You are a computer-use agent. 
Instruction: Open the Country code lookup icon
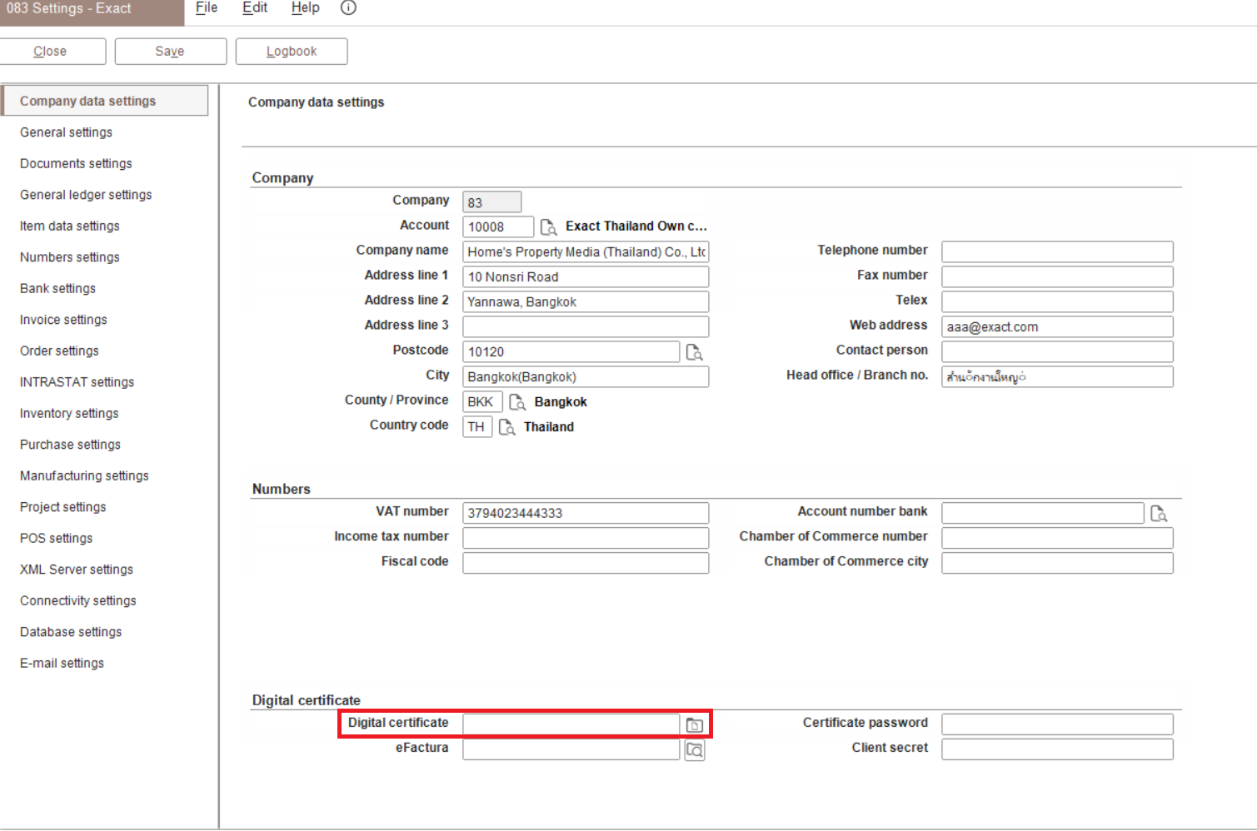click(506, 427)
